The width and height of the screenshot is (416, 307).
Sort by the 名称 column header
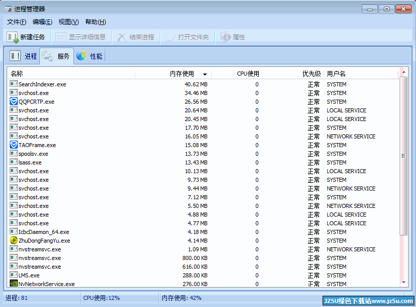click(x=17, y=74)
